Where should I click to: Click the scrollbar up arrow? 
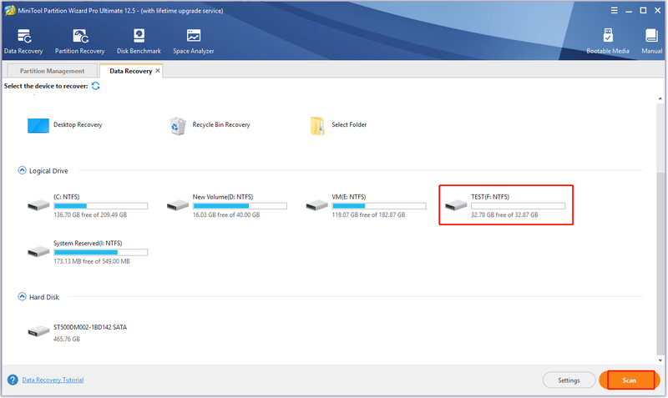[x=660, y=98]
